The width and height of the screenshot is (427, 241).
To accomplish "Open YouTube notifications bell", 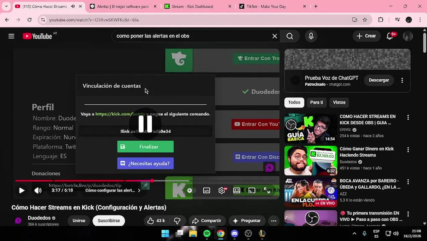I will pos(390,36).
